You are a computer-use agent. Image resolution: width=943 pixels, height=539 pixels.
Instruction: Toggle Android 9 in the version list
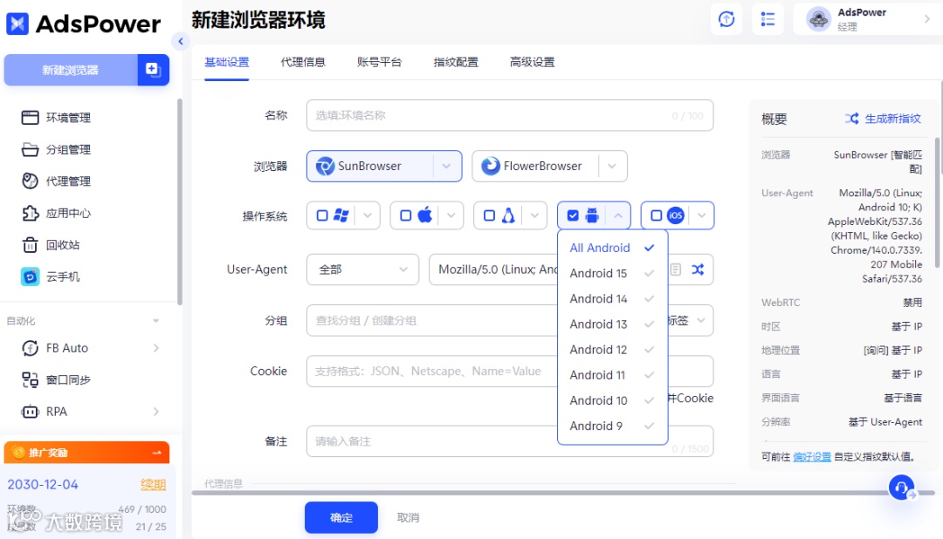(612, 426)
